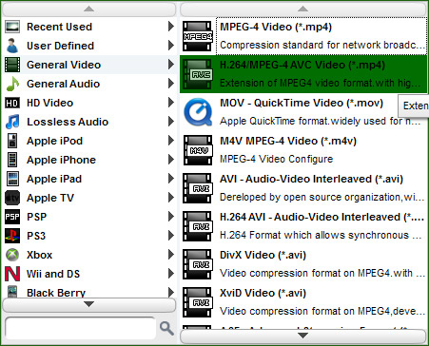Image resolution: width=429 pixels, height=346 pixels.
Task: Click the HD Video icon
Action: click(x=12, y=103)
